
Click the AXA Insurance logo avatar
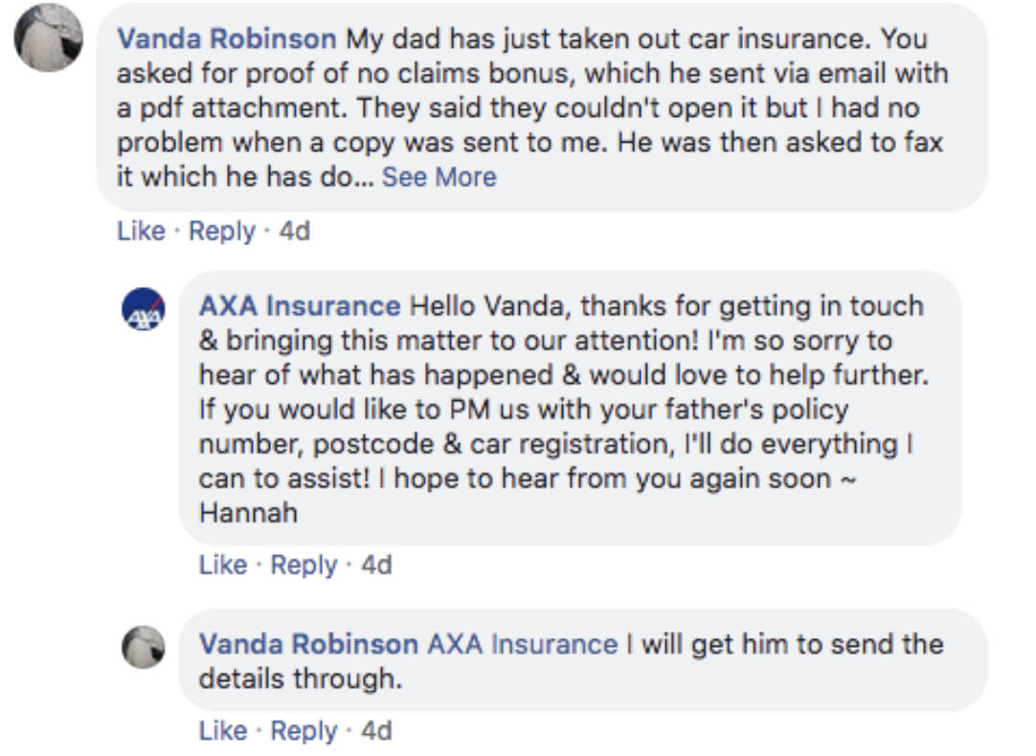[x=143, y=311]
